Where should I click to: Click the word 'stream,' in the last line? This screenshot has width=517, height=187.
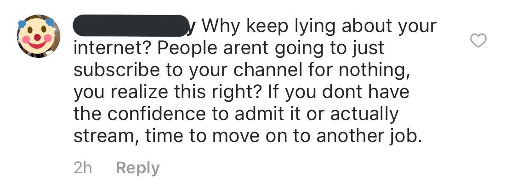click(x=106, y=136)
